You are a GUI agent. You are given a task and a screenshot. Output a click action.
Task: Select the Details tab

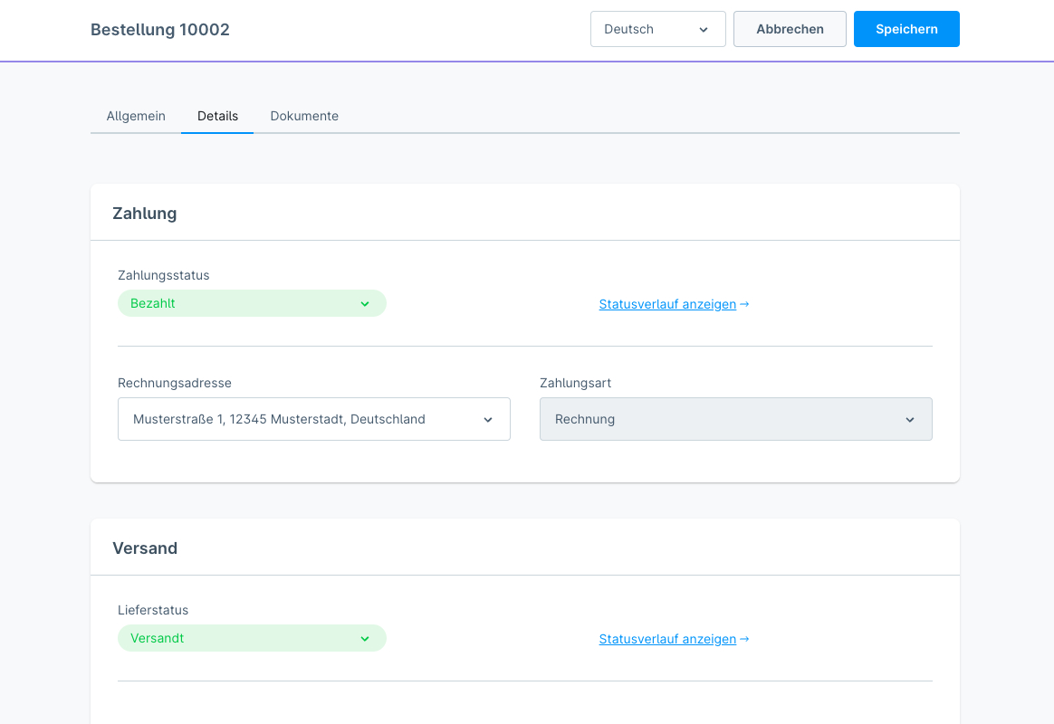217,116
